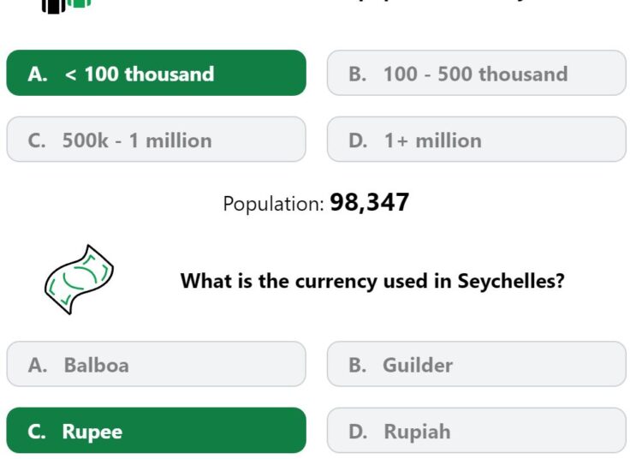Click letter 'D.' beside '1+ million'
This screenshot has height=459, width=642.
pyautogui.click(x=358, y=140)
